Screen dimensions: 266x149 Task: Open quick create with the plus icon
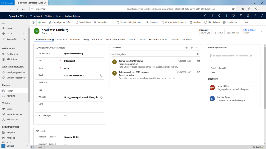click(x=226, y=16)
